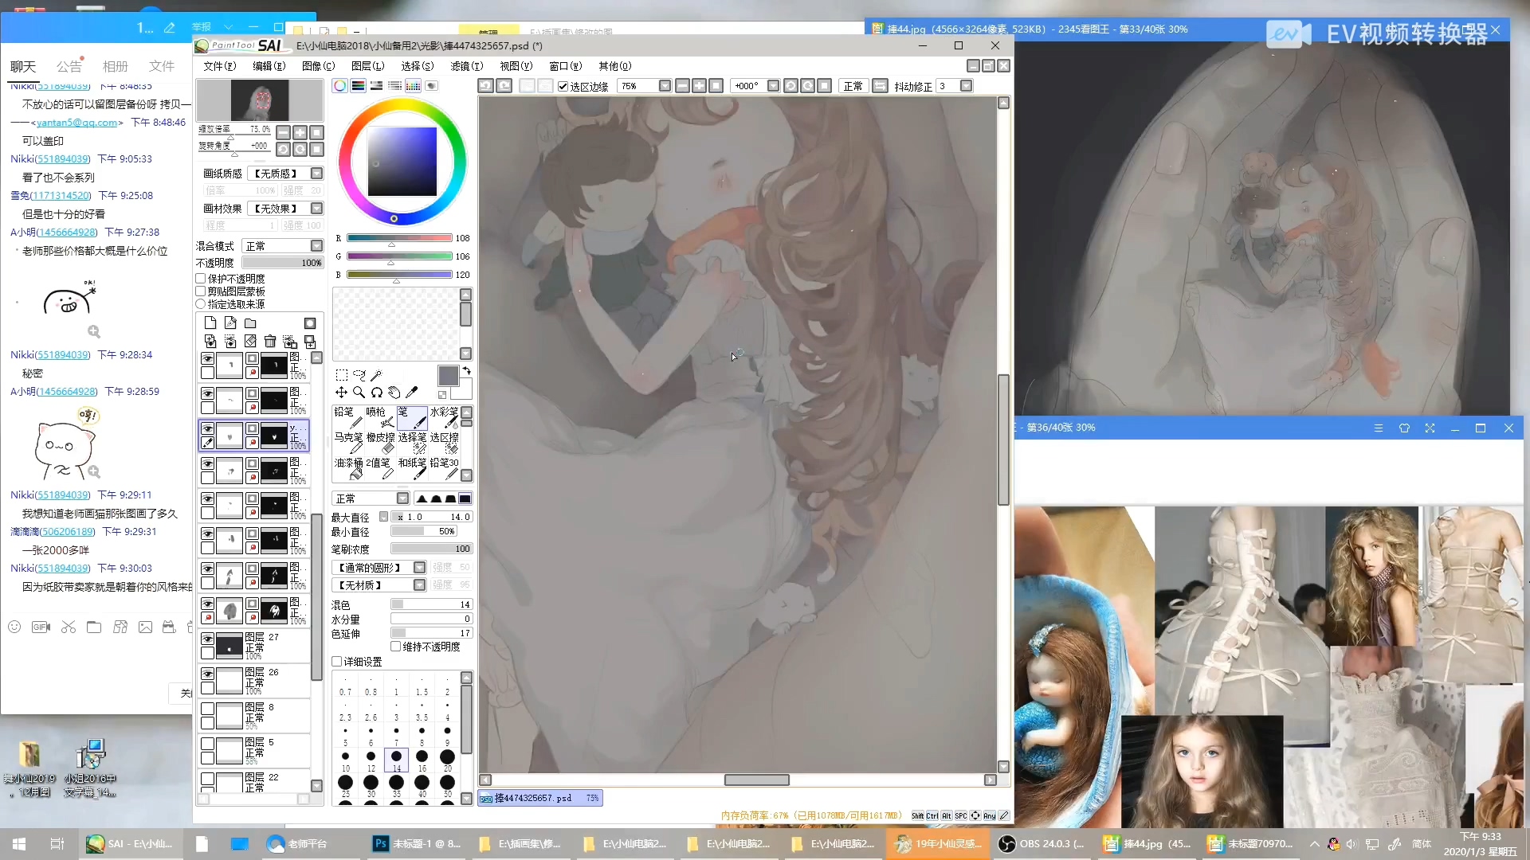Click the Redo arrow in SAI toolbar
Screen dimensions: 1530x860
pyautogui.click(x=504, y=86)
